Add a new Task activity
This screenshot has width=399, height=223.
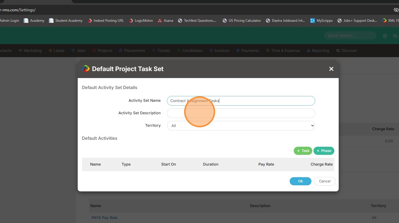(x=303, y=151)
